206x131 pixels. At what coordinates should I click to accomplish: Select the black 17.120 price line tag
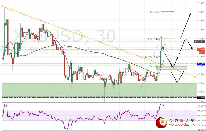pyautogui.click(x=201, y=98)
